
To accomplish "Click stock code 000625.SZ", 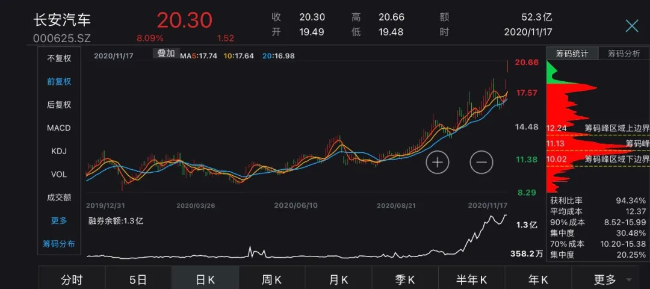I will tap(62, 39).
